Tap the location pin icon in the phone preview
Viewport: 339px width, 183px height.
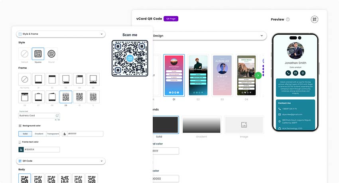click(303, 73)
